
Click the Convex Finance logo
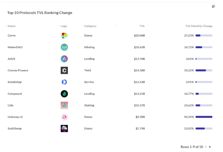tap(64, 70)
